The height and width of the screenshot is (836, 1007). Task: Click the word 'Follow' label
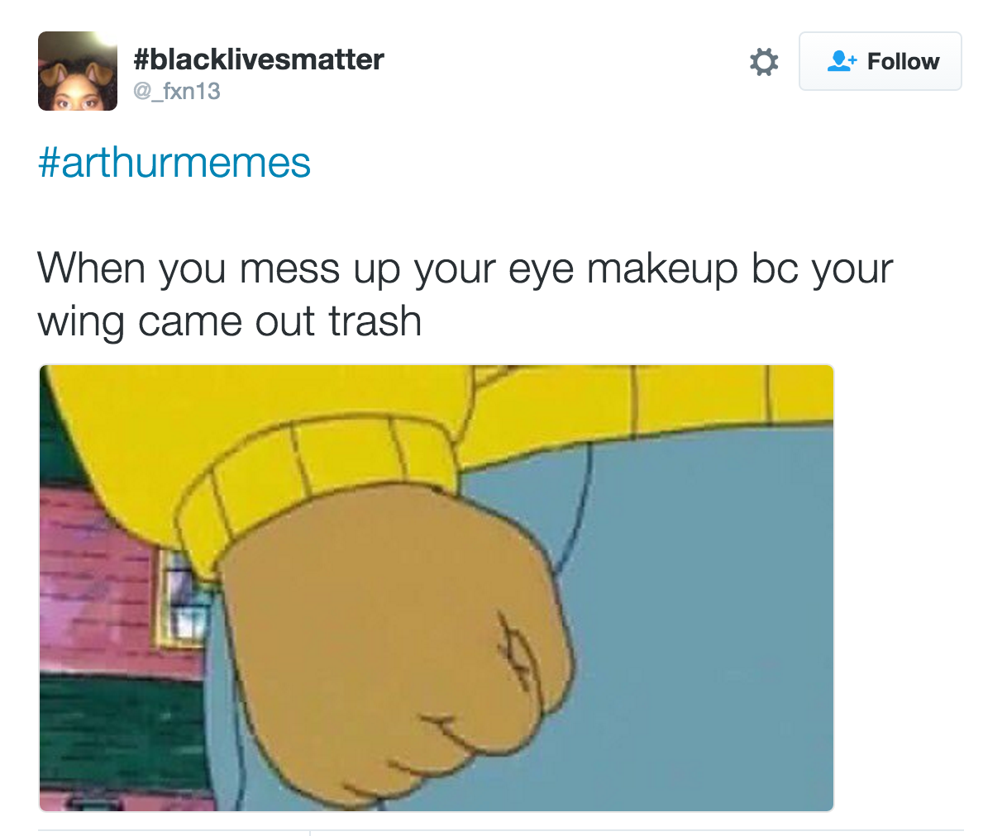pyautogui.click(x=903, y=62)
